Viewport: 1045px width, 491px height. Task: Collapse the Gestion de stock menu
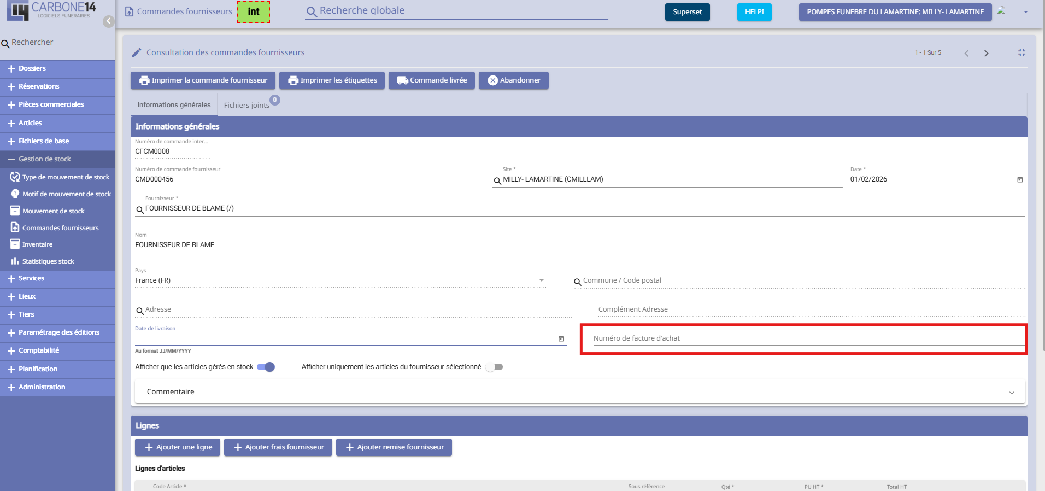(x=45, y=159)
